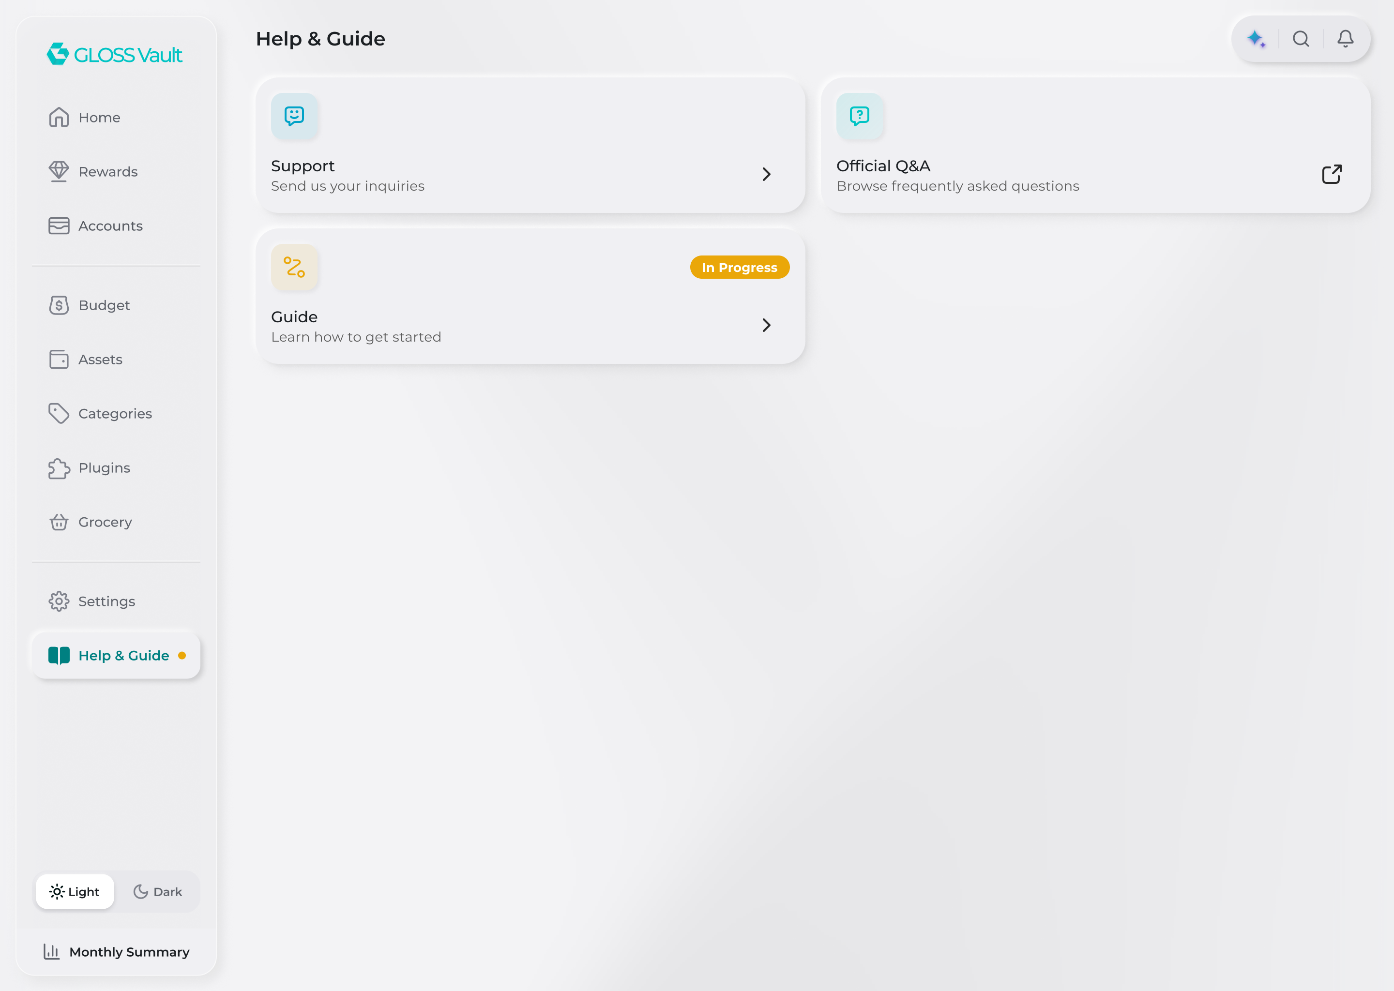Click the Rewards diamond icon
The image size is (1394, 991).
59,171
